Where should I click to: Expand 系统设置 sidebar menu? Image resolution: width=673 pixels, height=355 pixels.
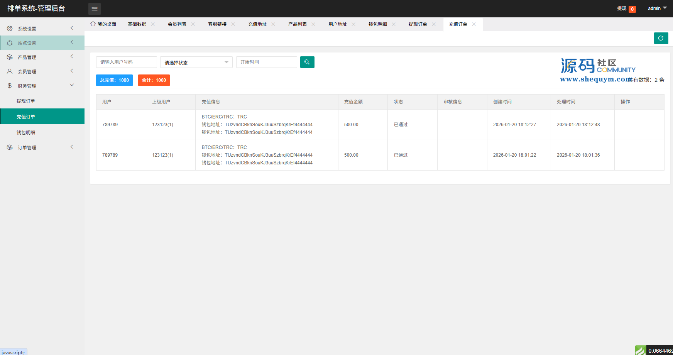(x=42, y=29)
